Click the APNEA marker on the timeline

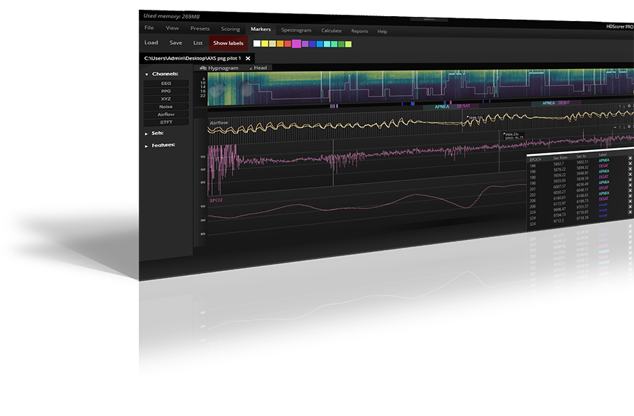442,106
